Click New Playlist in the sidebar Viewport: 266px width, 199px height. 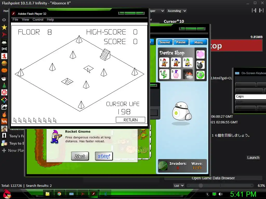13,151
